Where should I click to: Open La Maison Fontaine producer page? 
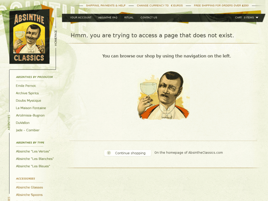pos(31,108)
